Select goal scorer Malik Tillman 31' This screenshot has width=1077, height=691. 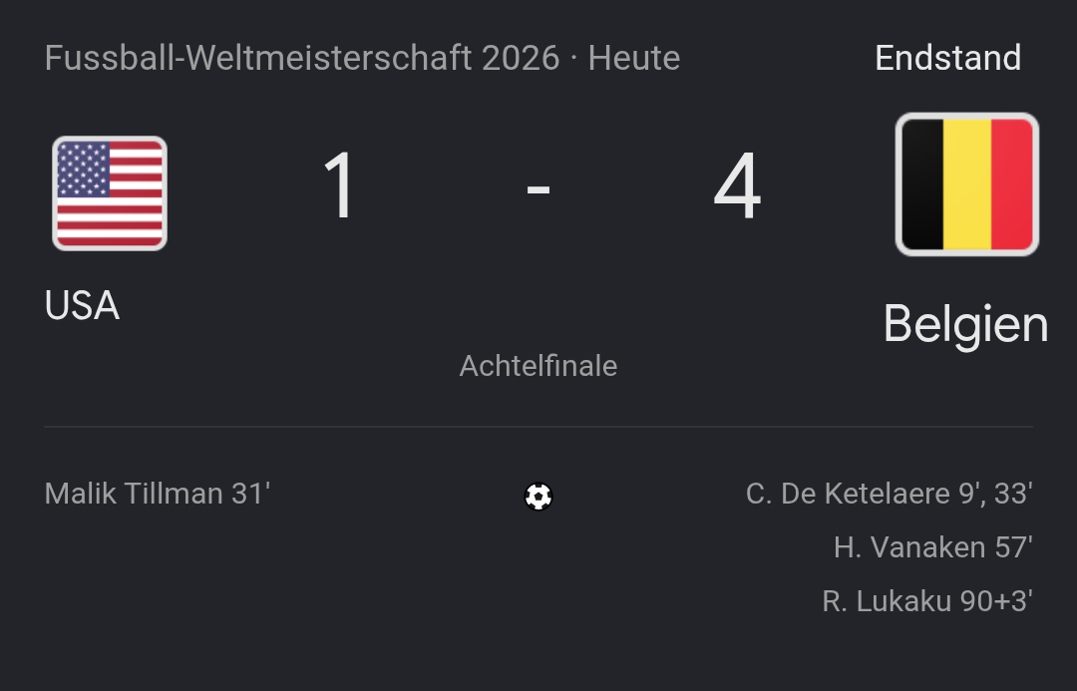point(158,494)
